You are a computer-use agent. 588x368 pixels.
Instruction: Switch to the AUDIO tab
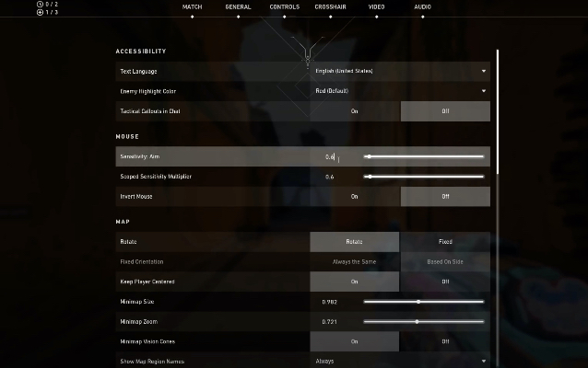pyautogui.click(x=423, y=7)
